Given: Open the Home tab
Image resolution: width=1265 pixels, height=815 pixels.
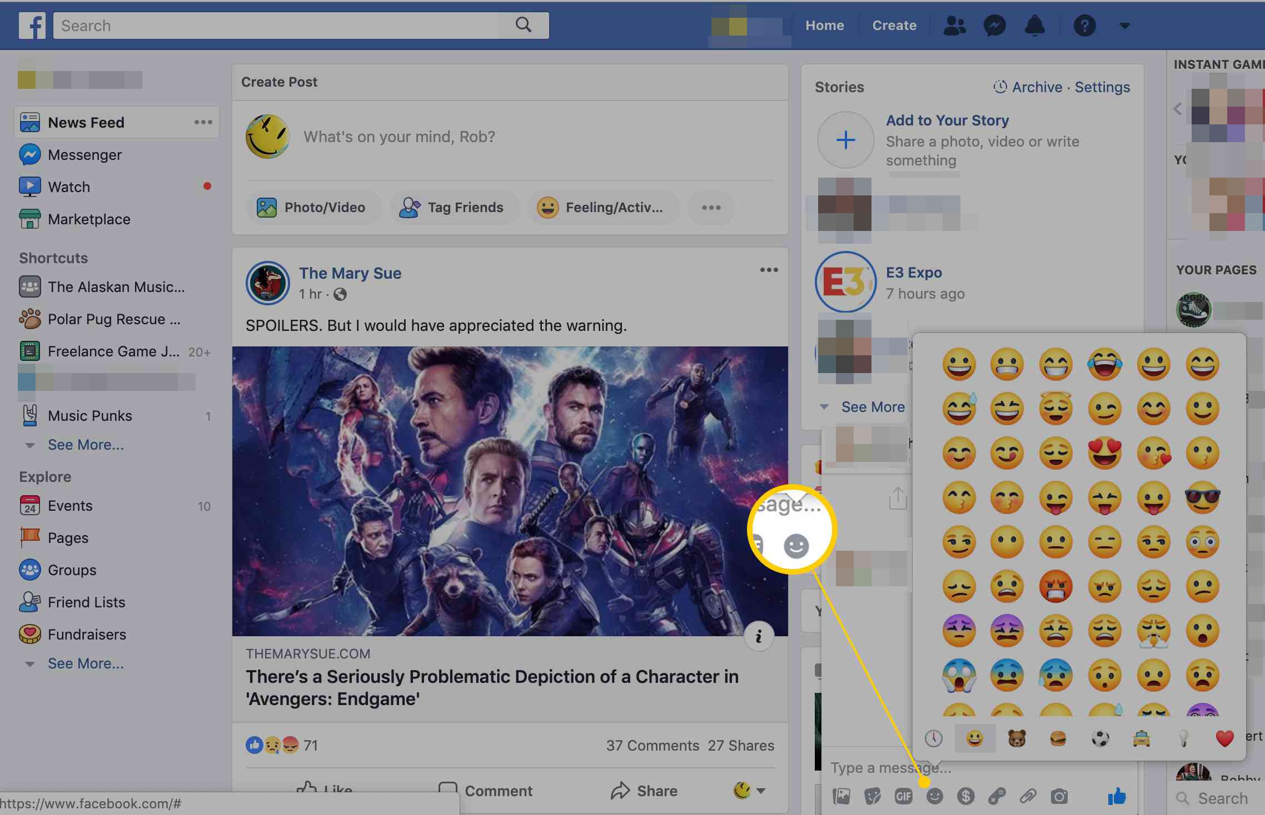Looking at the screenshot, I should pyautogui.click(x=824, y=26).
